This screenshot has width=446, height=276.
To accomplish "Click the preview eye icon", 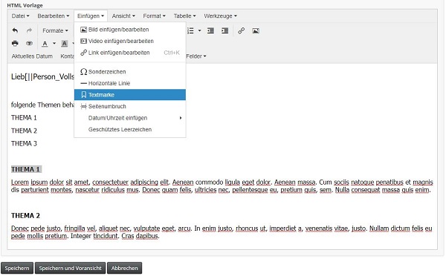I will tap(29, 43).
